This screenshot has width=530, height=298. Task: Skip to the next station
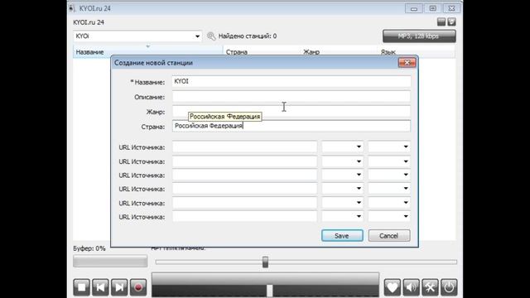point(119,287)
